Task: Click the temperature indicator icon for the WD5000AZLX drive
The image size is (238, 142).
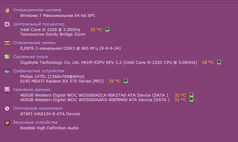Action: (x=192, y=95)
